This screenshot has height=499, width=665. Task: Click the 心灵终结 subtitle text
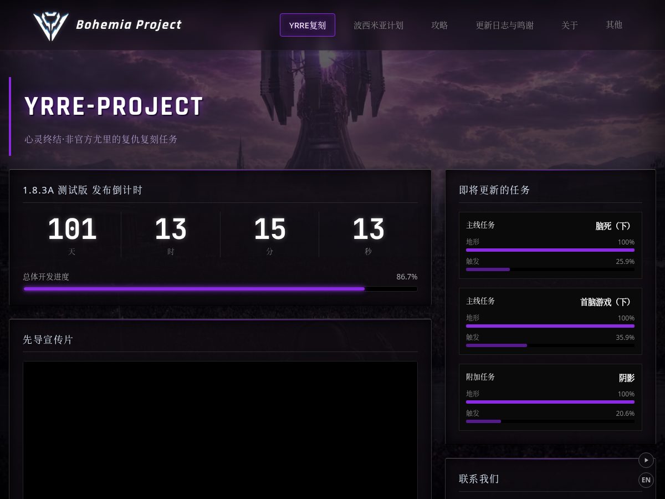[x=101, y=139]
